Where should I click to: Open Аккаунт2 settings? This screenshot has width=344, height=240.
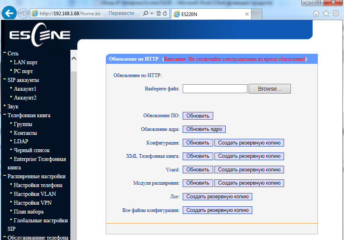(x=25, y=98)
